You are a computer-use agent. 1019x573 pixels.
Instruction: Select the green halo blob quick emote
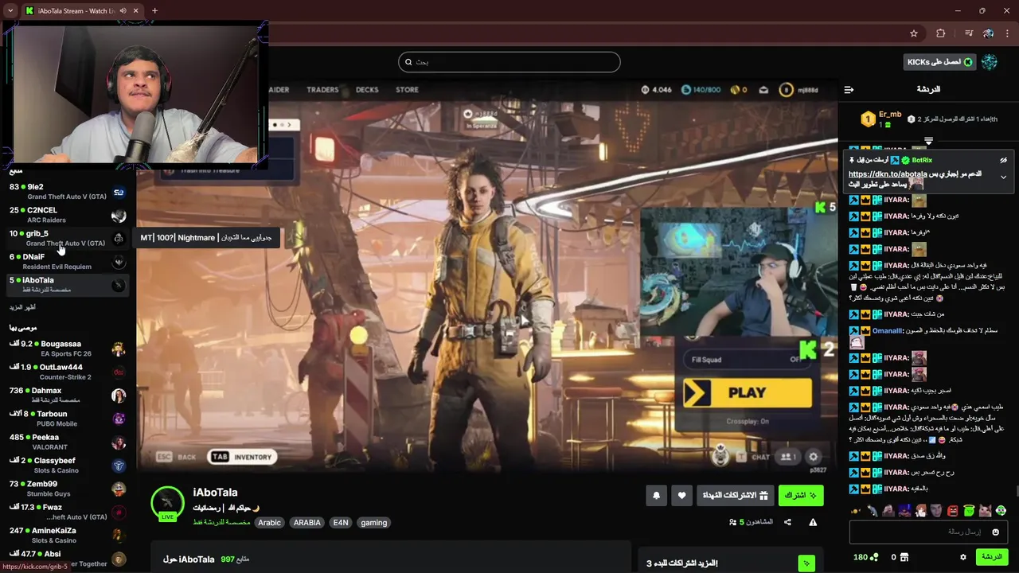969,510
